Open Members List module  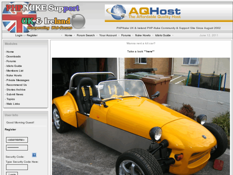[15, 71]
